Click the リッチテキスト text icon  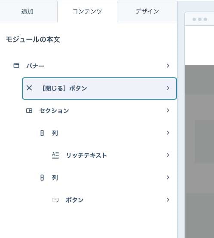pyautogui.click(x=55, y=155)
